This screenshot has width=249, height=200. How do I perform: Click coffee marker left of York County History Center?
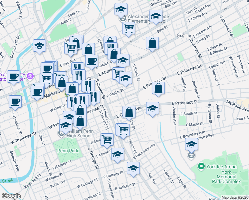14,78
